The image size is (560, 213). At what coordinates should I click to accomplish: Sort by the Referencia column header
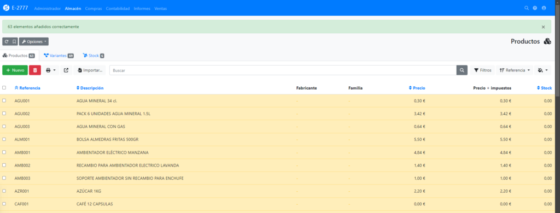(x=27, y=88)
